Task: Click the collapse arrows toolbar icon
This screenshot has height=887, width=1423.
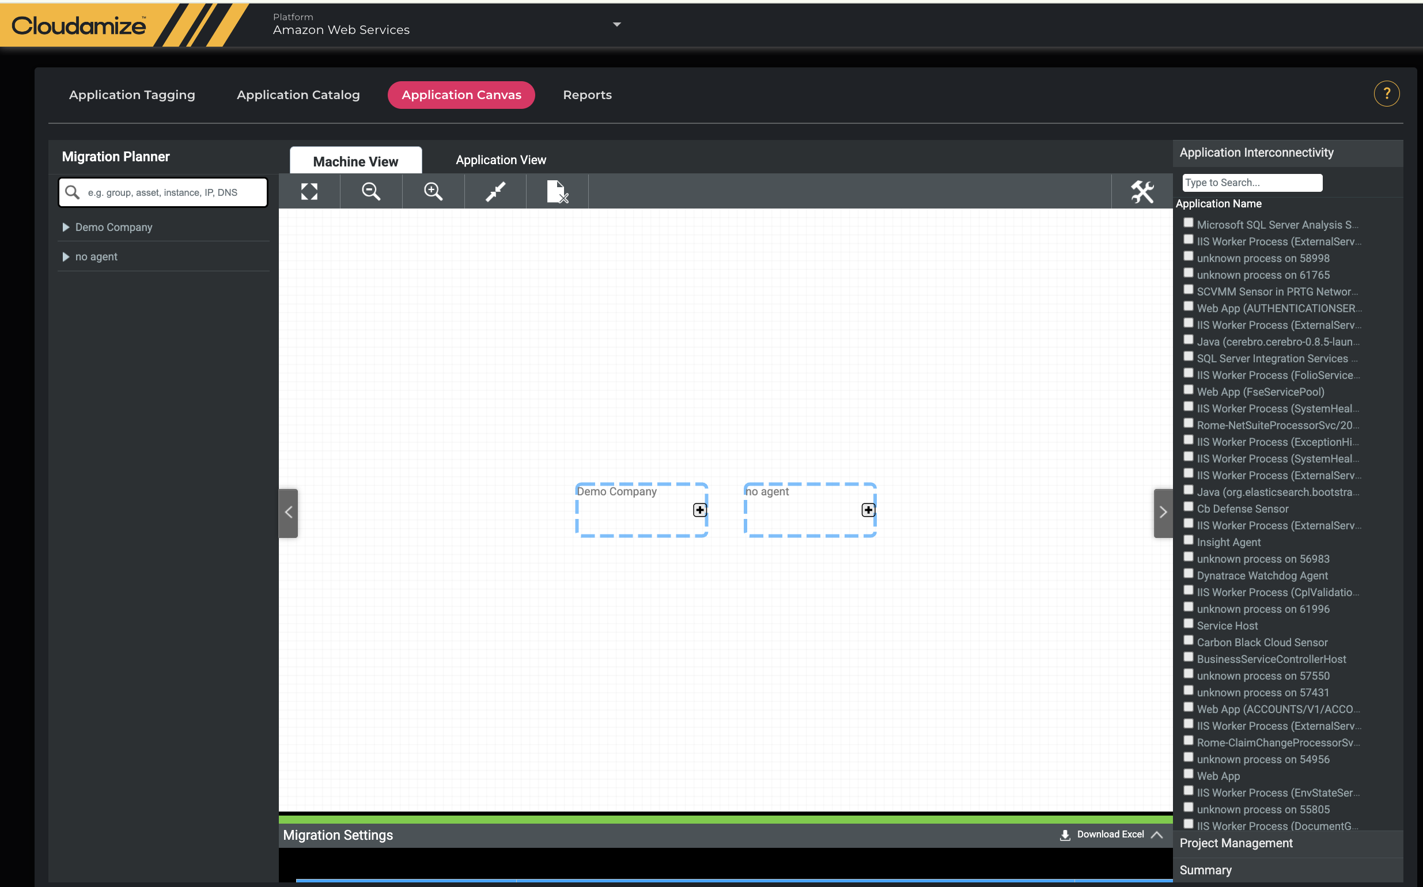Action: [495, 191]
